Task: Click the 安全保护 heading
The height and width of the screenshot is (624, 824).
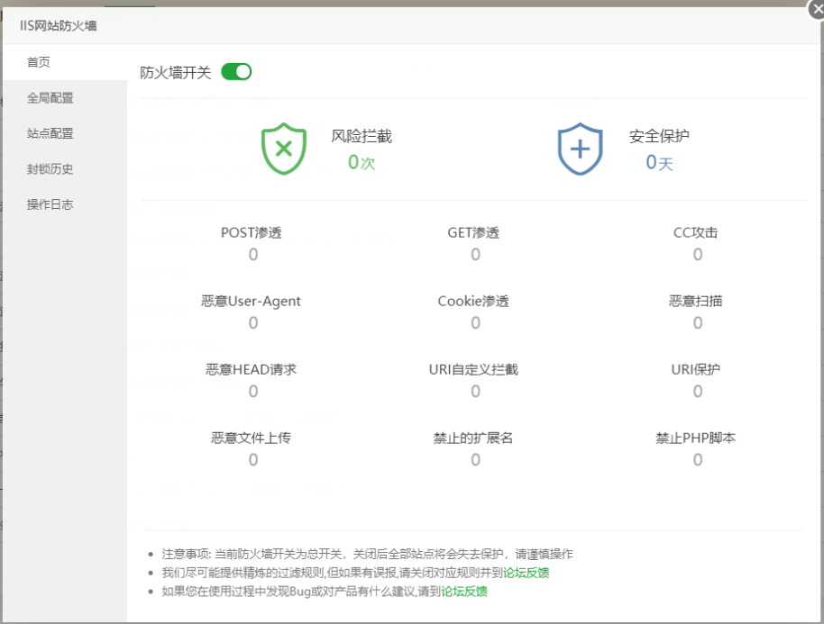Action: click(660, 137)
